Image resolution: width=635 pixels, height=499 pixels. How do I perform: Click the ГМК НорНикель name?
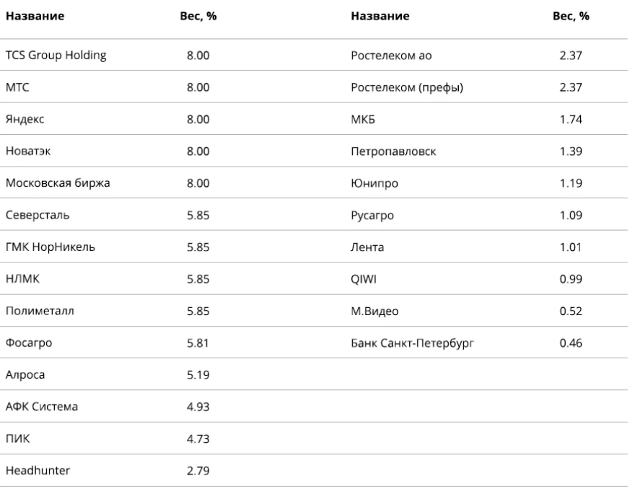click(50, 247)
